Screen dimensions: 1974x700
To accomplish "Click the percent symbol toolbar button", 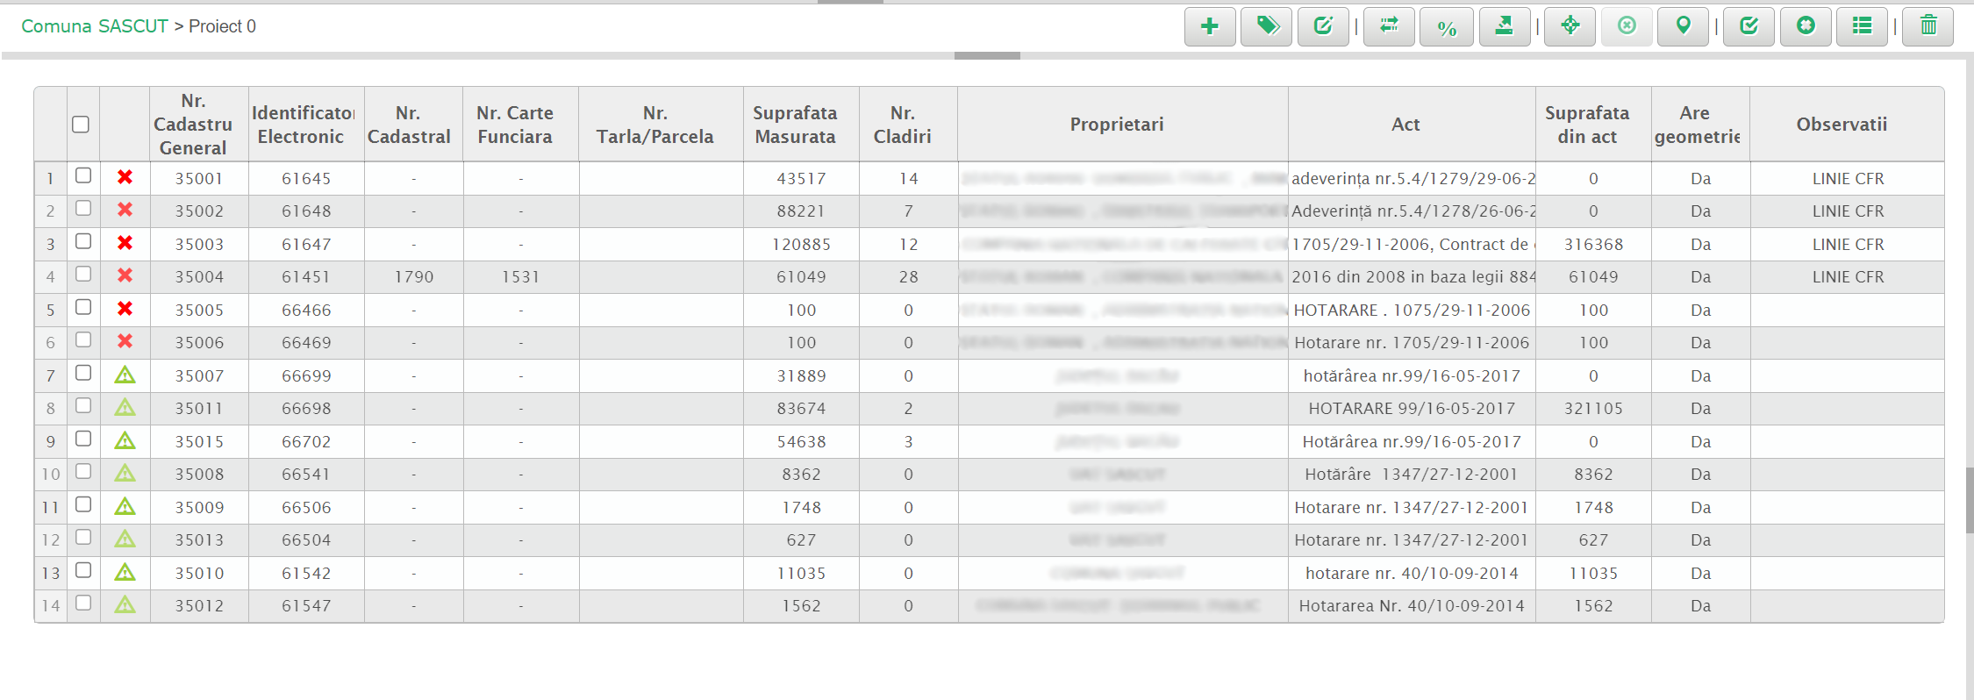I will point(1447,26).
